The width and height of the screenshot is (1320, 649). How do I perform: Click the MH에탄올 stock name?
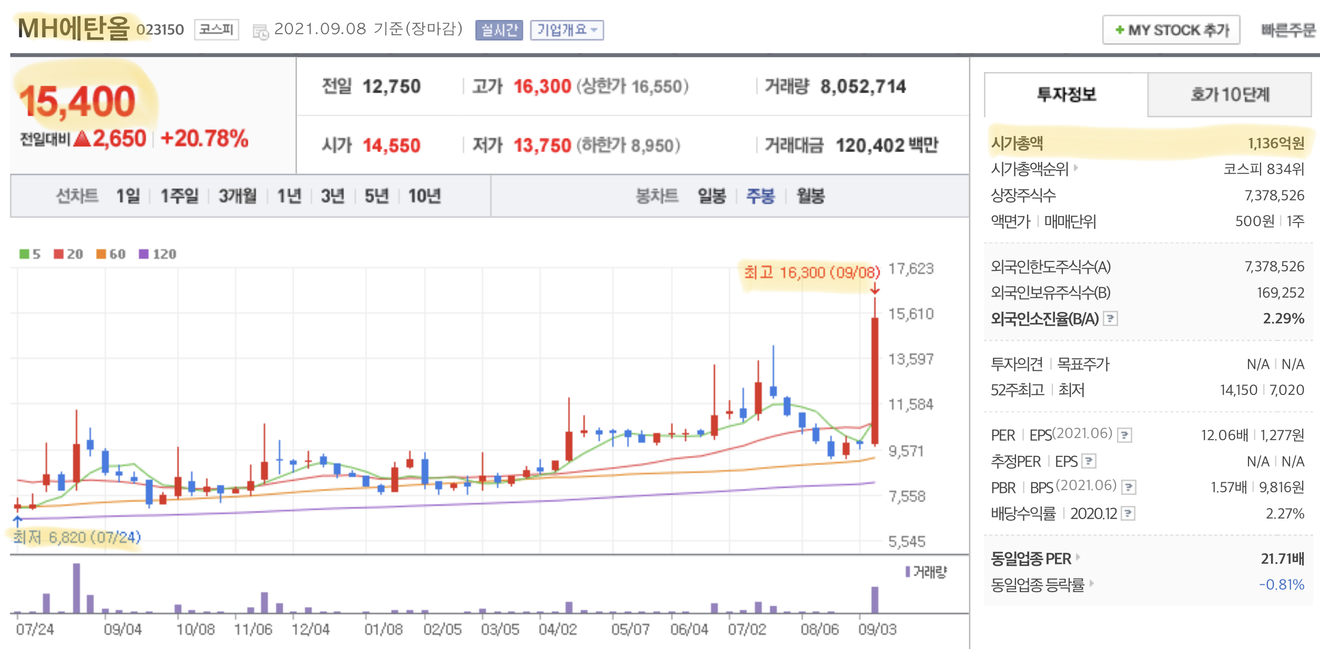point(74,28)
